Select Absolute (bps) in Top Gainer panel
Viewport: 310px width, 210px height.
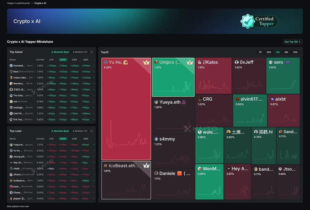60,52
